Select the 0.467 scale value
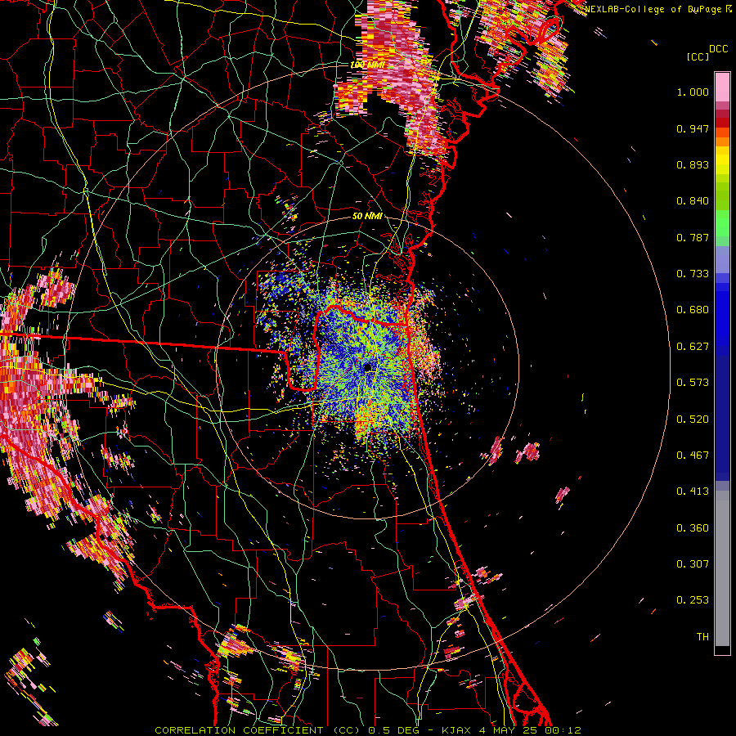This screenshot has height=736, width=736. tap(693, 456)
